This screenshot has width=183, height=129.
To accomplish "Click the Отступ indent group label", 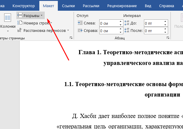I will tap(82, 16).
